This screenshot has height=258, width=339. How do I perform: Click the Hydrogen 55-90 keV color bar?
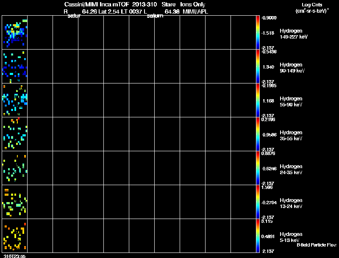[258, 100]
